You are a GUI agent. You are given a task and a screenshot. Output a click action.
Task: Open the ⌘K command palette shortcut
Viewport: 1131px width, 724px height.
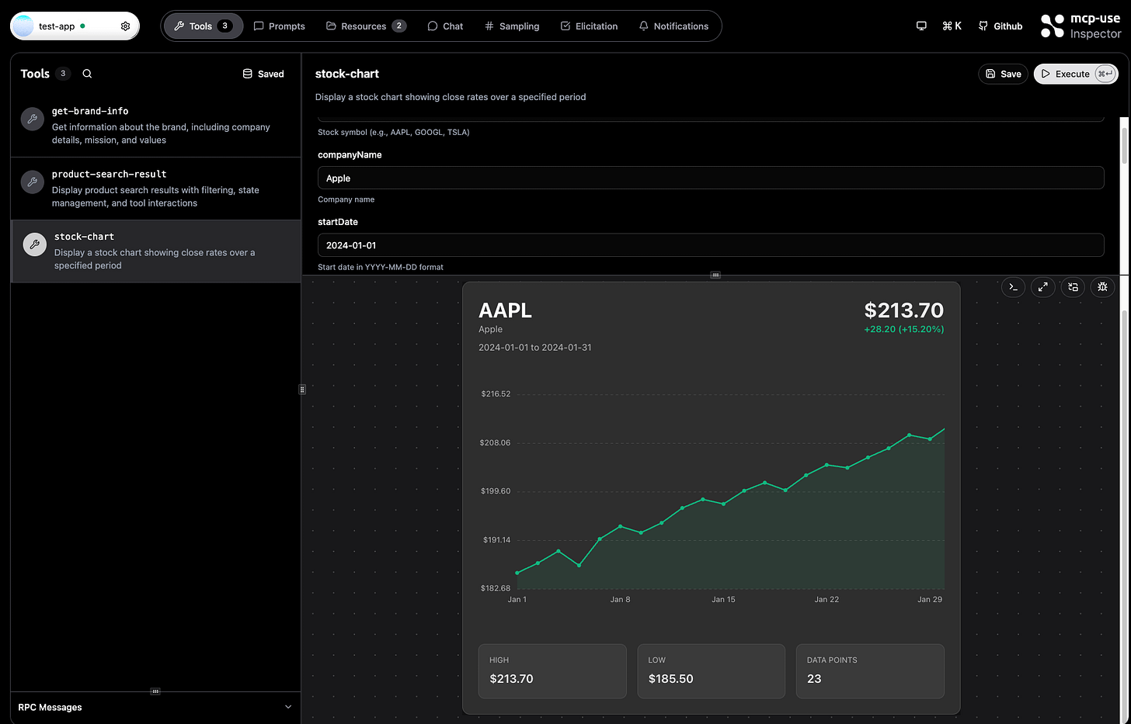952,26
